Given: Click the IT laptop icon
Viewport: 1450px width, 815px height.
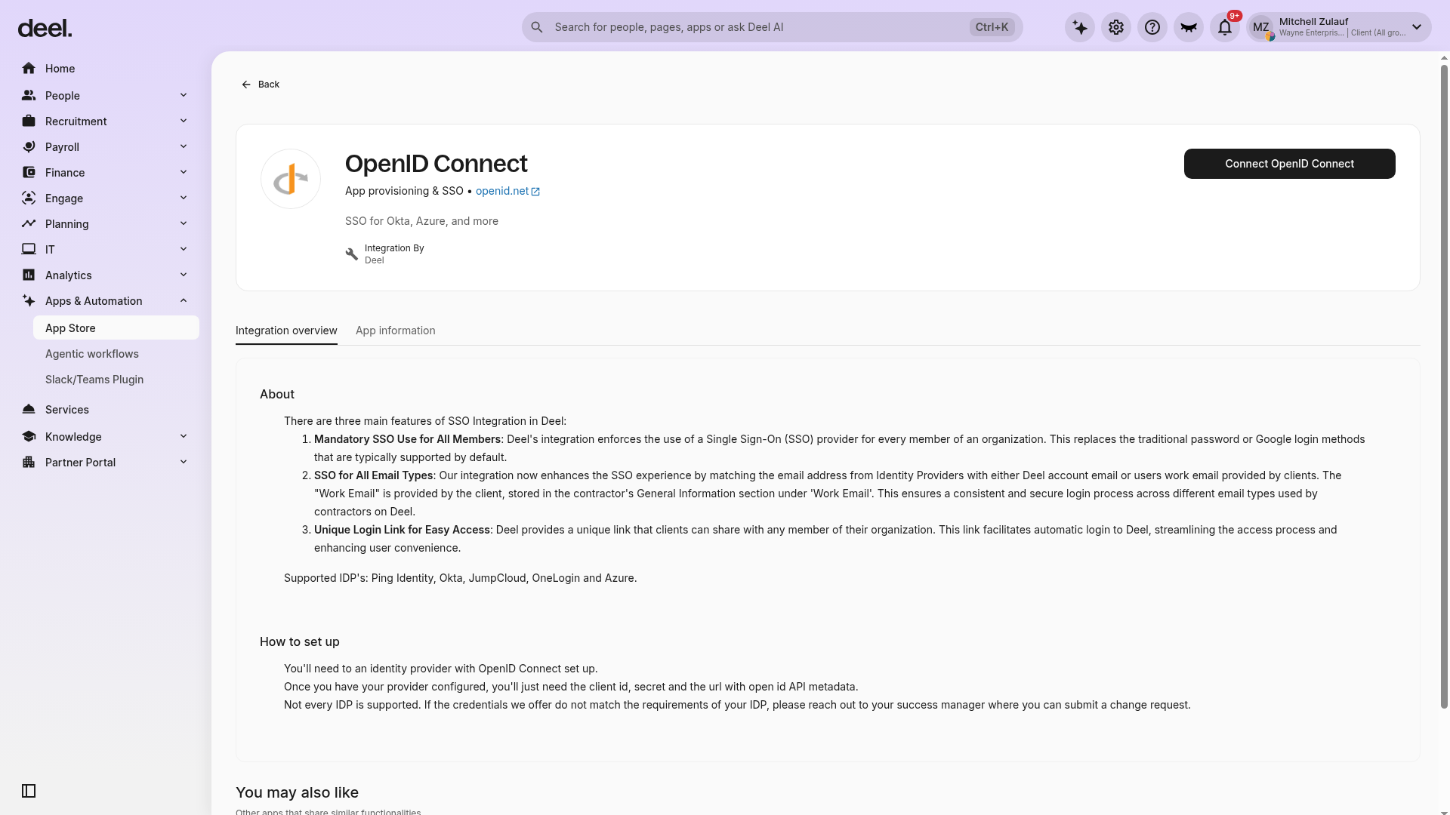Looking at the screenshot, I should [x=29, y=250].
